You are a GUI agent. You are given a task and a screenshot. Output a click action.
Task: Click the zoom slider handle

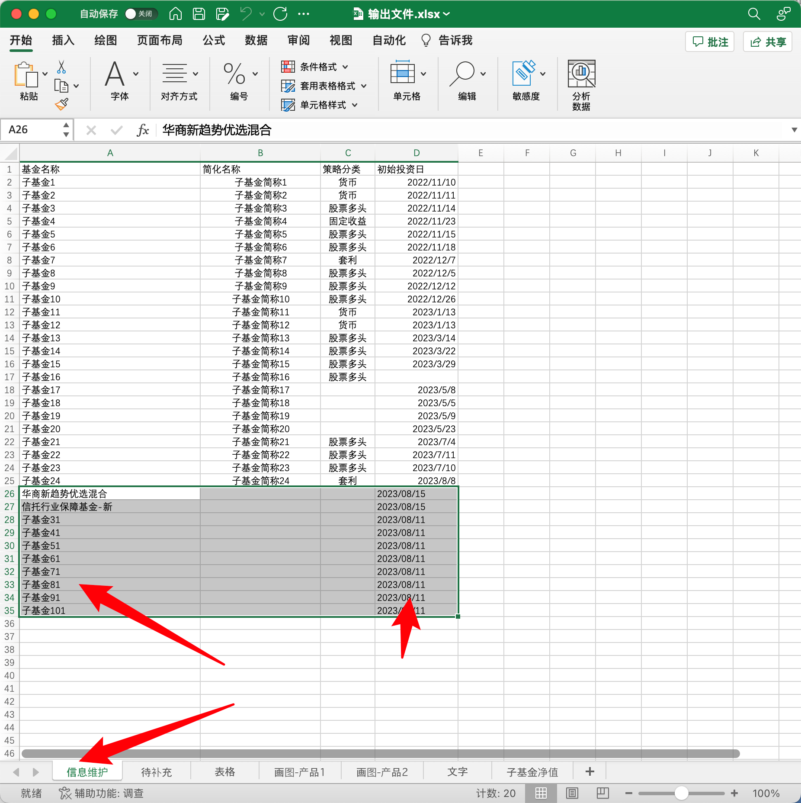point(681,793)
